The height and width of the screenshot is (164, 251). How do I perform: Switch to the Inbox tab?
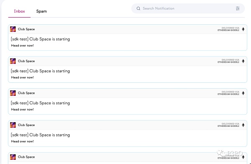point(19,11)
